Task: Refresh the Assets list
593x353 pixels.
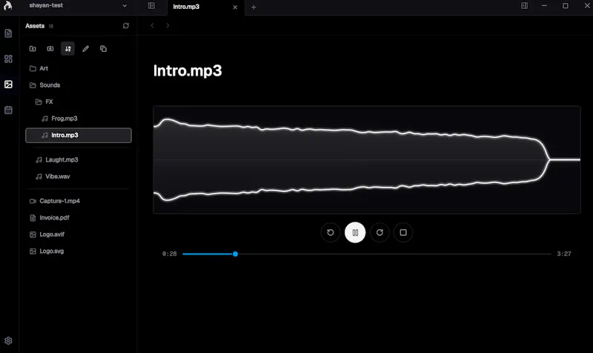Action: pyautogui.click(x=126, y=26)
